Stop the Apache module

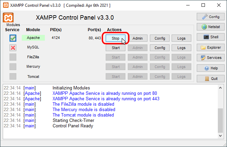point(116,38)
